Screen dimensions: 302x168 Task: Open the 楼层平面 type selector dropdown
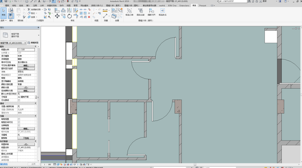point(39,35)
